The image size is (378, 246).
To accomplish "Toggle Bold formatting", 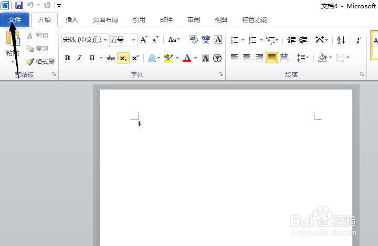I will click(x=68, y=58).
